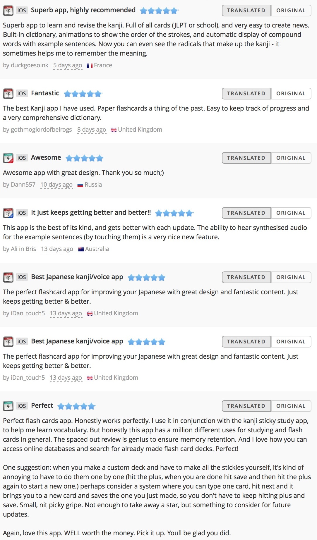
Task: Click the iOS tag on Fantastic review
Action: 22,94
